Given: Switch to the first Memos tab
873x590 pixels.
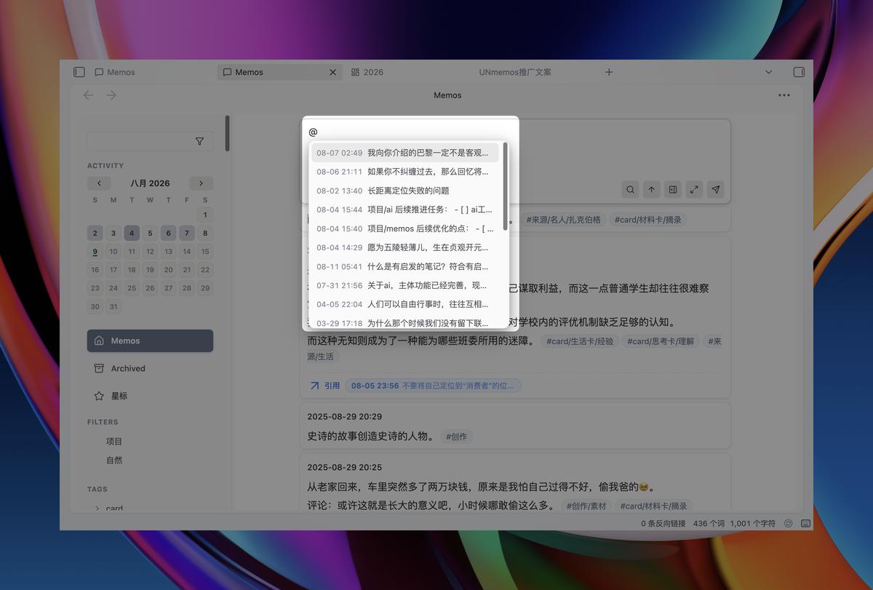Looking at the screenshot, I should [x=115, y=72].
